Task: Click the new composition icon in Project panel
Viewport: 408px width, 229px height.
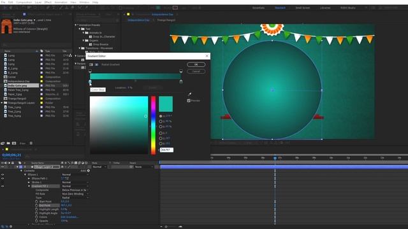Action: tap(14, 143)
